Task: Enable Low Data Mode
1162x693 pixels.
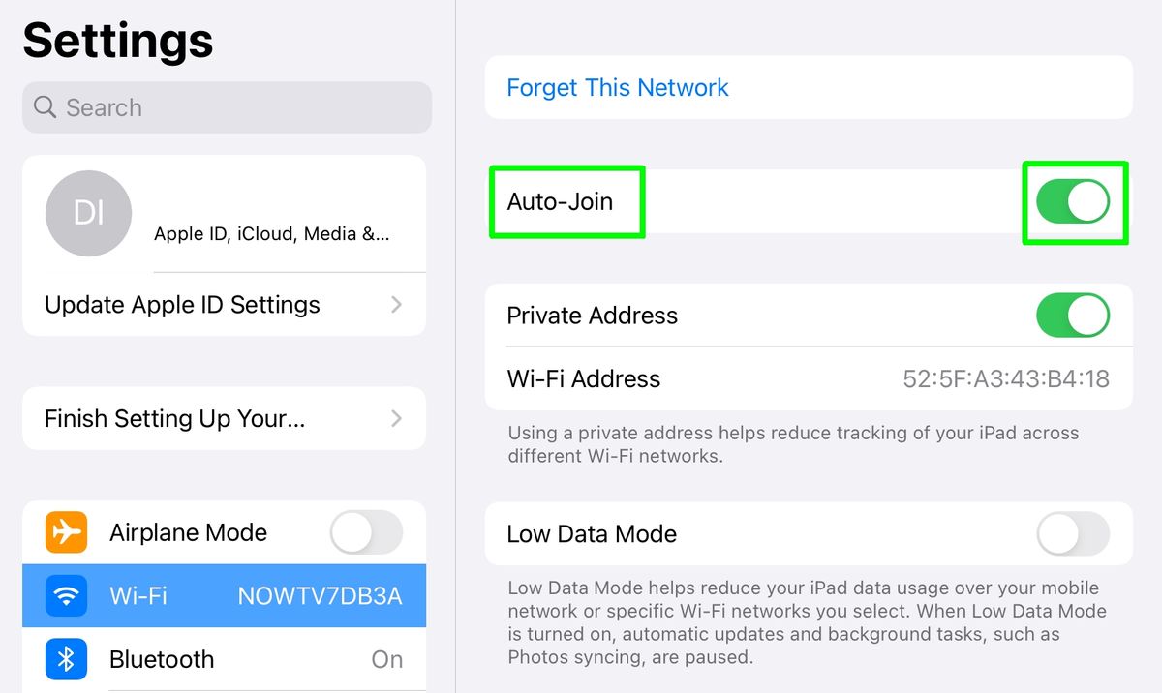Action: click(x=1073, y=533)
